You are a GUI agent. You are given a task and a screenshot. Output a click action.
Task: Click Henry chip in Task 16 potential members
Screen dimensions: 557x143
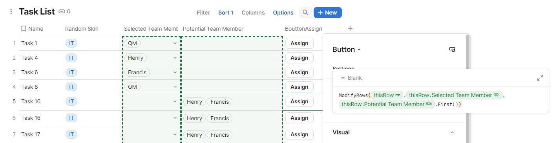click(194, 118)
